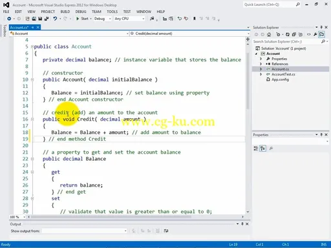Click the Visual Studio logo icon
This screenshot has height=248, width=331.
click(6, 5)
